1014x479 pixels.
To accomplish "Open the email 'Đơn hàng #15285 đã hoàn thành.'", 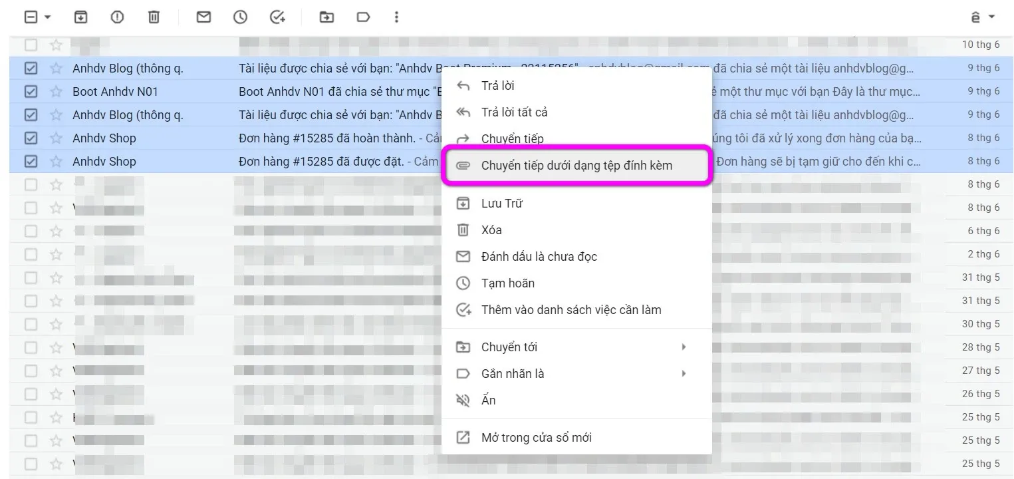I will pos(326,138).
